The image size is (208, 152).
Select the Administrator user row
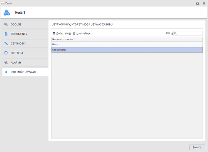127,50
